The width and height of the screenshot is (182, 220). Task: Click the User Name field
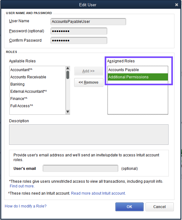88,22
